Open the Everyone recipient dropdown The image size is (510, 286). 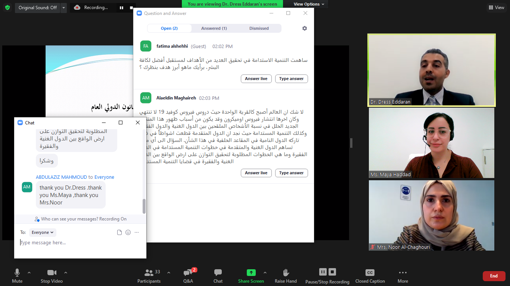tap(43, 232)
